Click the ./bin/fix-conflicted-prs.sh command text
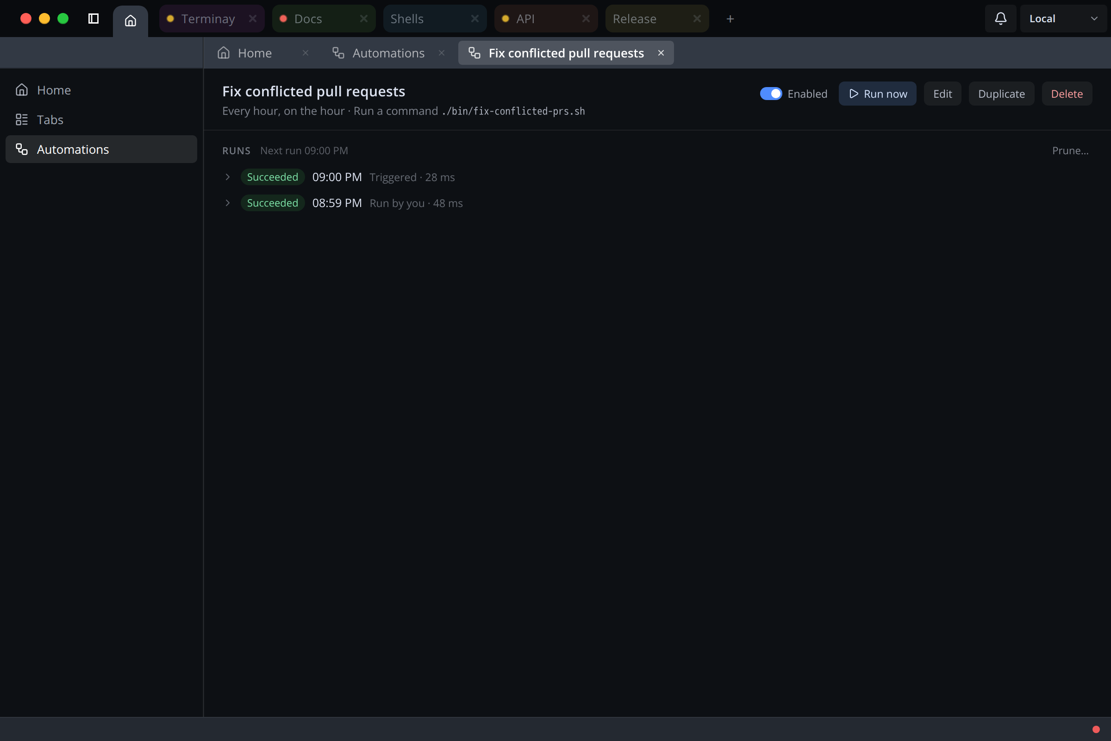The width and height of the screenshot is (1111, 741). 513,111
